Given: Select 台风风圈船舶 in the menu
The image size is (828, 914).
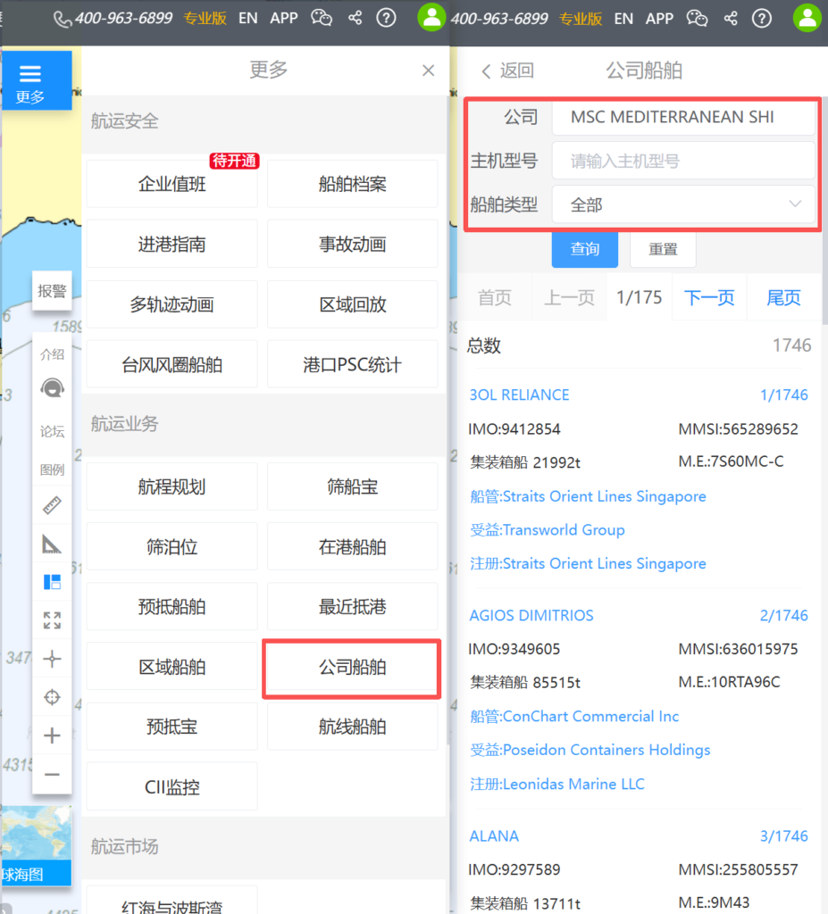Looking at the screenshot, I should point(171,364).
